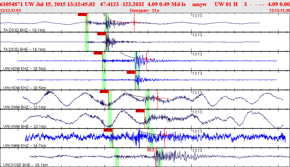Click the start time 13:12:37.93 label
The height and width of the screenshot is (167, 290).
(11, 11)
